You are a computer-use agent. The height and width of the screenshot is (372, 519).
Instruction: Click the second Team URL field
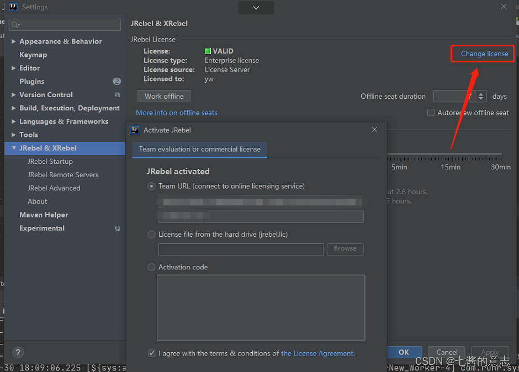[x=261, y=216]
